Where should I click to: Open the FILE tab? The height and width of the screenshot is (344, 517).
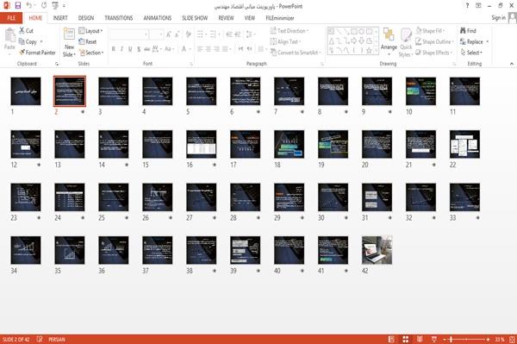pyautogui.click(x=11, y=18)
